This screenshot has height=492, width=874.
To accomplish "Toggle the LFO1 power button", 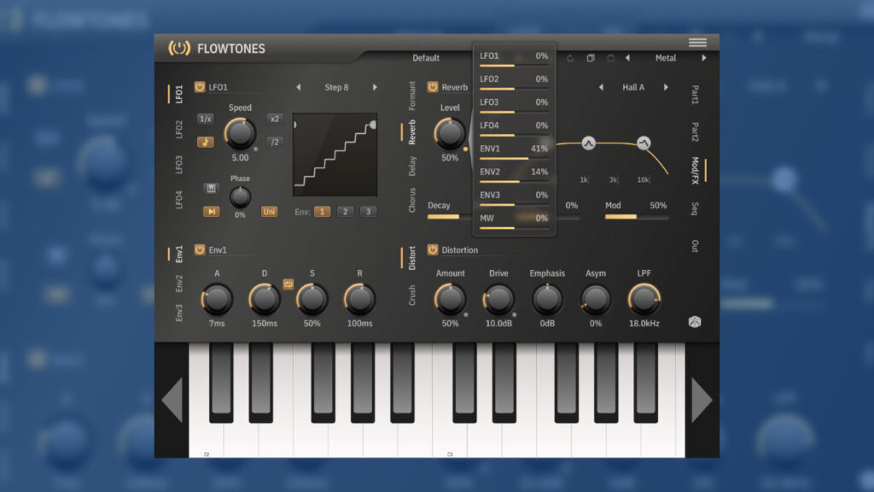I will 200,87.
